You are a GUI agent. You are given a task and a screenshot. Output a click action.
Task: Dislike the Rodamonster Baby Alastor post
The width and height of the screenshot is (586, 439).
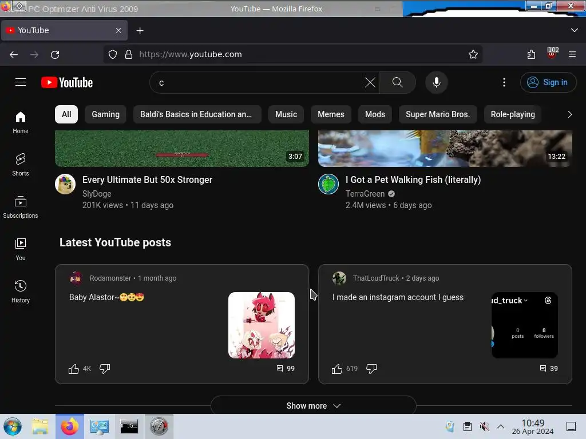coord(105,369)
